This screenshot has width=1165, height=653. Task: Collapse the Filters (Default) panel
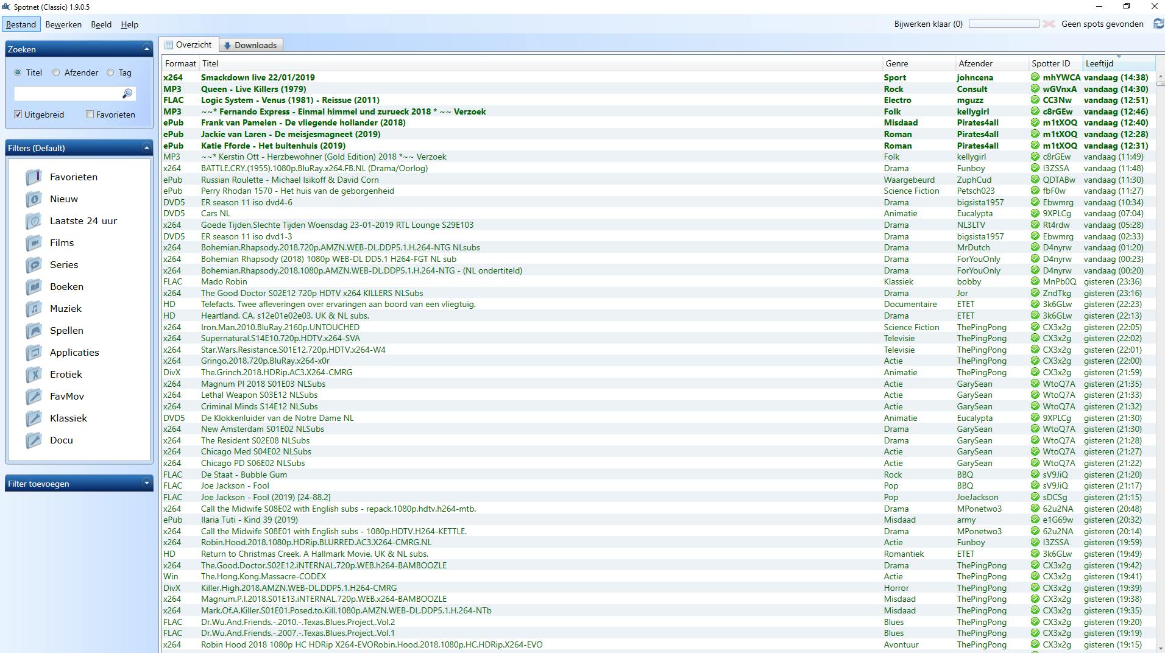click(146, 147)
